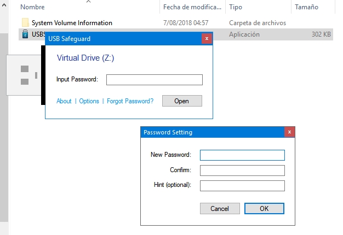Click the Input Password field

pos(154,80)
